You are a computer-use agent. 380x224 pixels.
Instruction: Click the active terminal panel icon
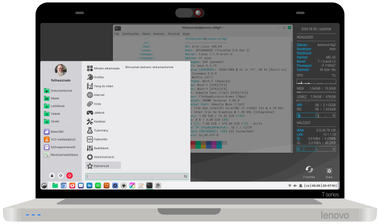click(149, 186)
